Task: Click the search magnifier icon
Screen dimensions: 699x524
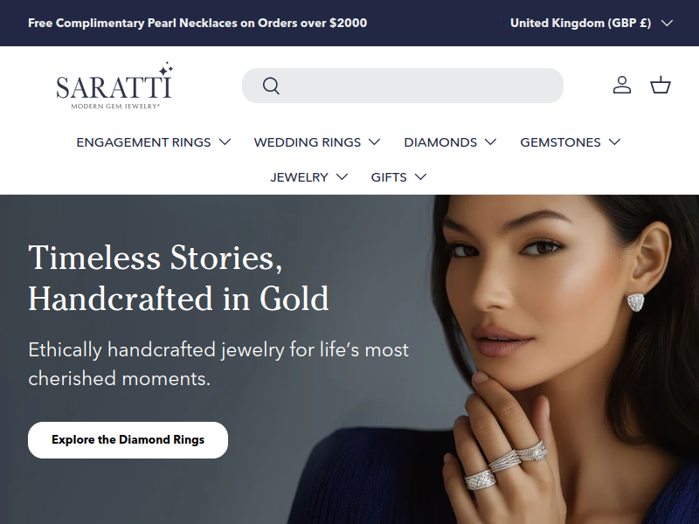Action: point(271,86)
